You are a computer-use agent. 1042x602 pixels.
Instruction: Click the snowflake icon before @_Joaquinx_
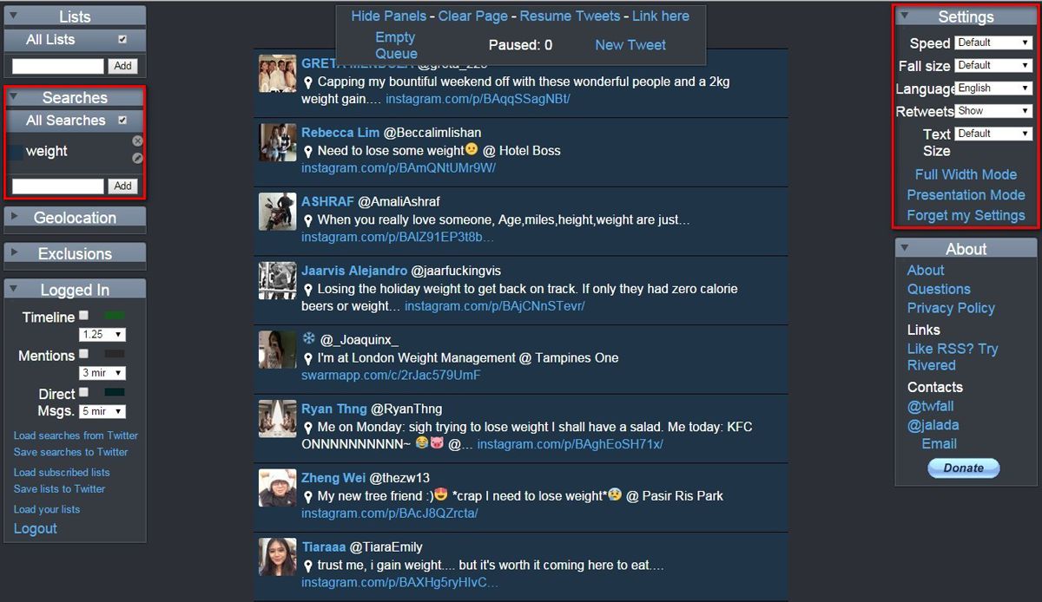pos(308,337)
